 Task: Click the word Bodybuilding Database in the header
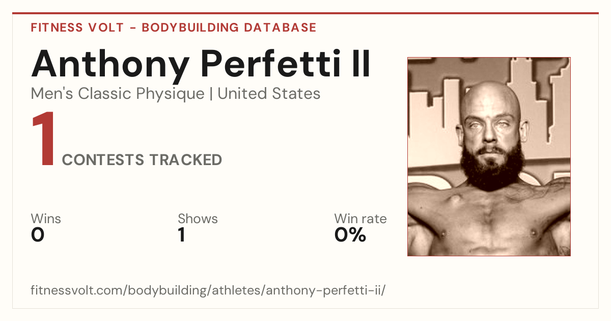coord(229,28)
